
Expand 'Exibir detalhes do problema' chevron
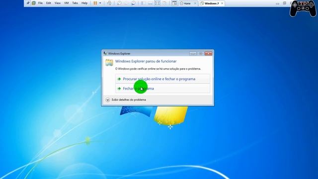coord(107,99)
